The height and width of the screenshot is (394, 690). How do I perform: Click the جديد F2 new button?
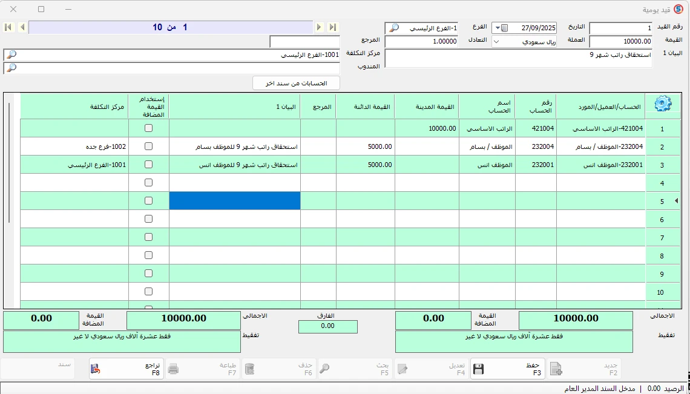pyautogui.click(x=583, y=369)
